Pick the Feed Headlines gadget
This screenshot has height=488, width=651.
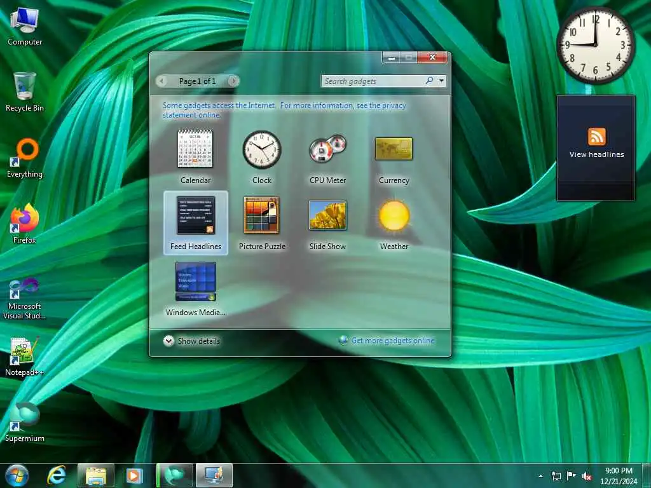tap(196, 223)
